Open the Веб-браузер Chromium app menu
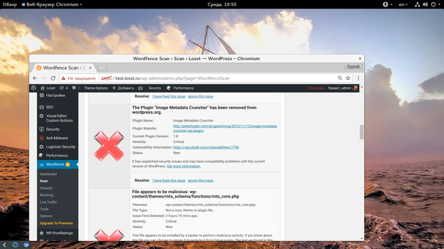Screen dimensions: 444x249 pyautogui.click(x=52, y=4)
